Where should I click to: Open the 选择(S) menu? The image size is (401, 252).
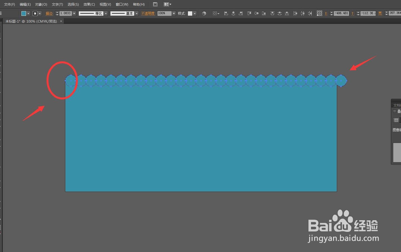(73, 4)
